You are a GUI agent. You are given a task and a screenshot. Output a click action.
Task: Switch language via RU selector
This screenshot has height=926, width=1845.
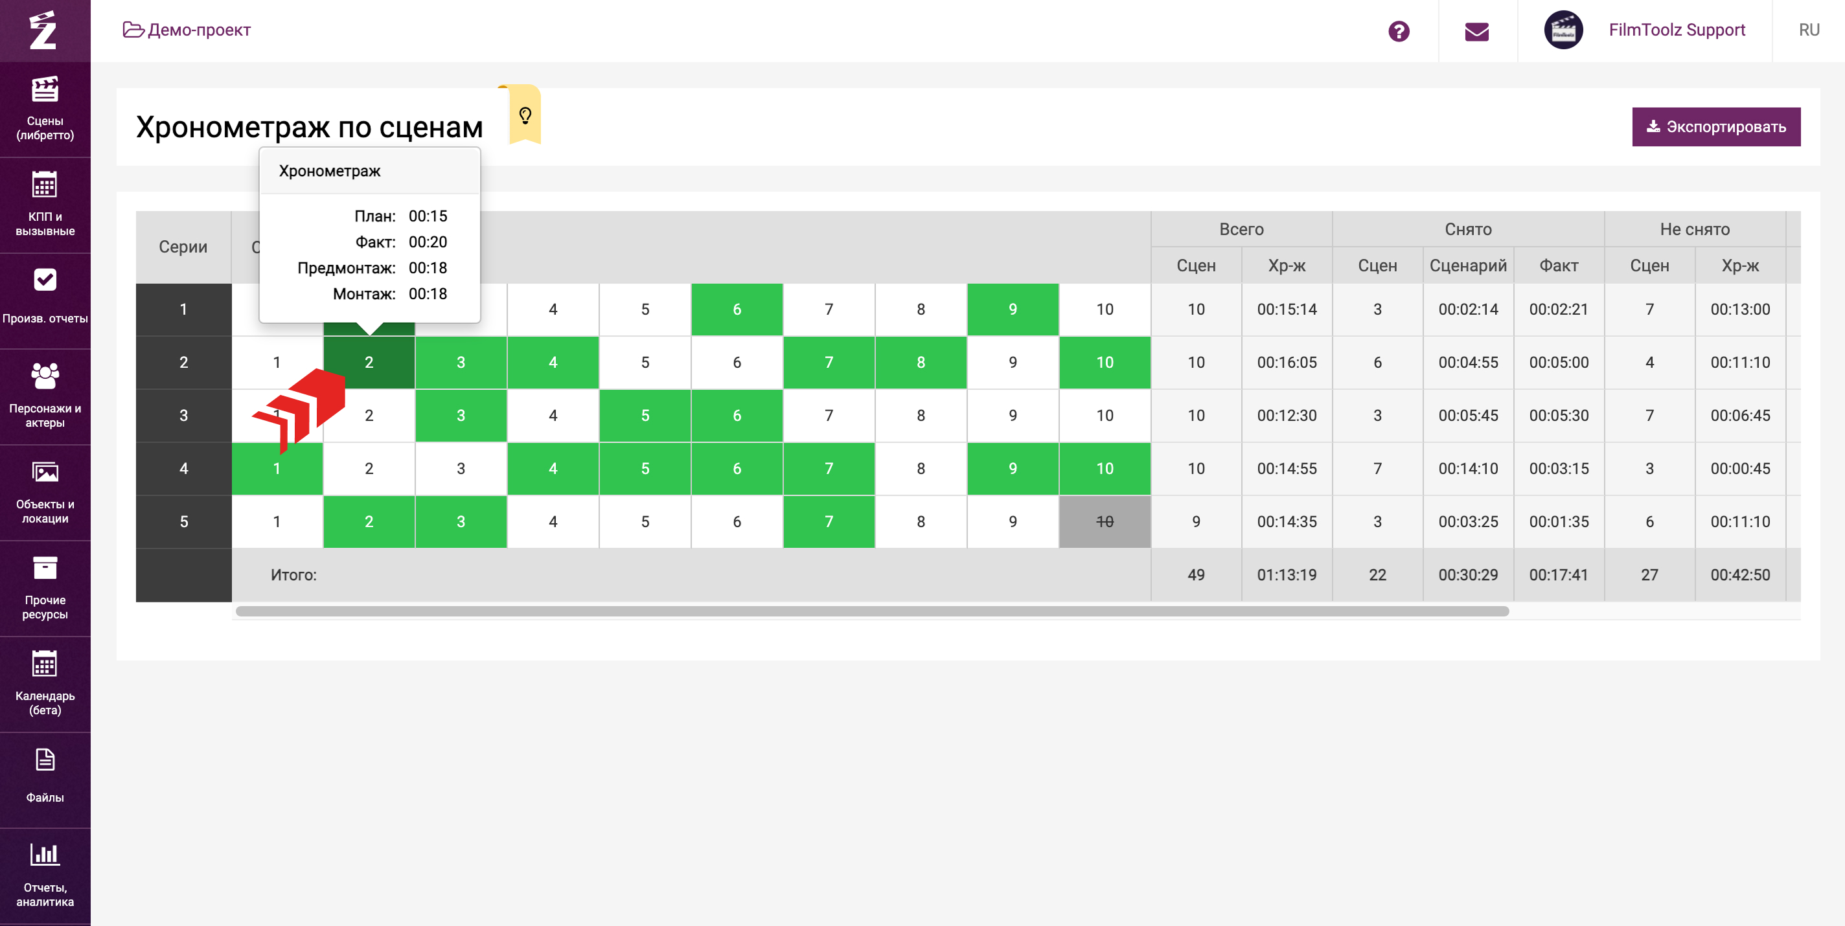pos(1809,30)
